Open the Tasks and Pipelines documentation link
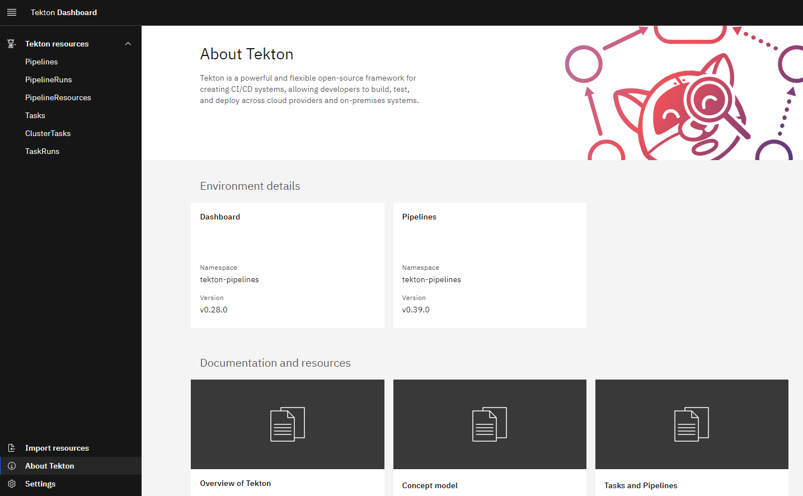This screenshot has width=803, height=496. pyautogui.click(x=641, y=485)
